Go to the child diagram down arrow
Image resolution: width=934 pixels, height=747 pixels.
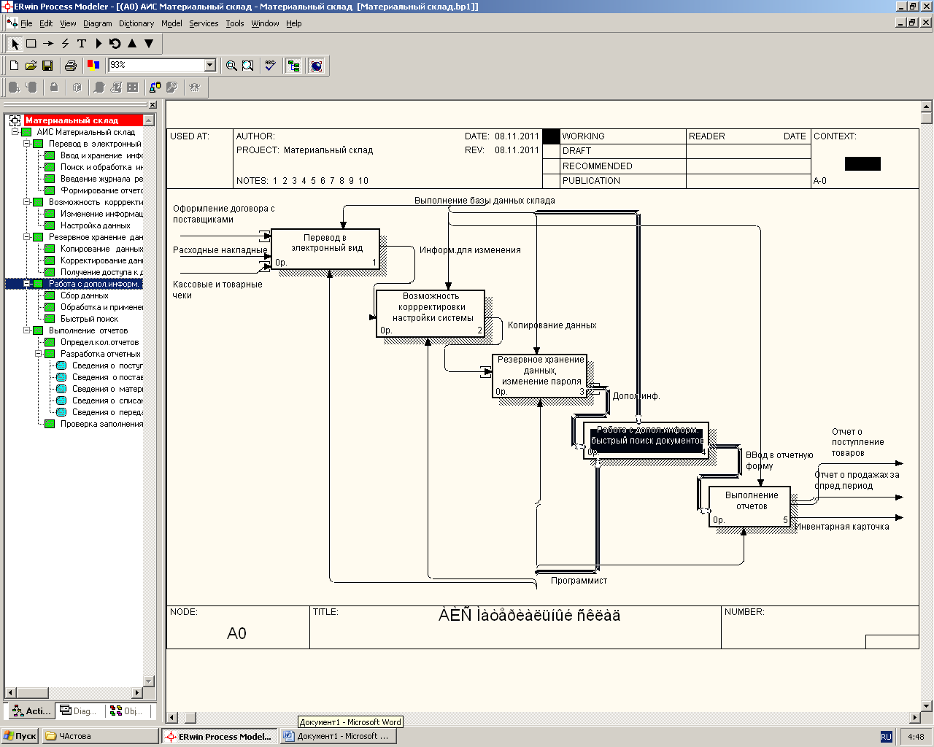(149, 44)
